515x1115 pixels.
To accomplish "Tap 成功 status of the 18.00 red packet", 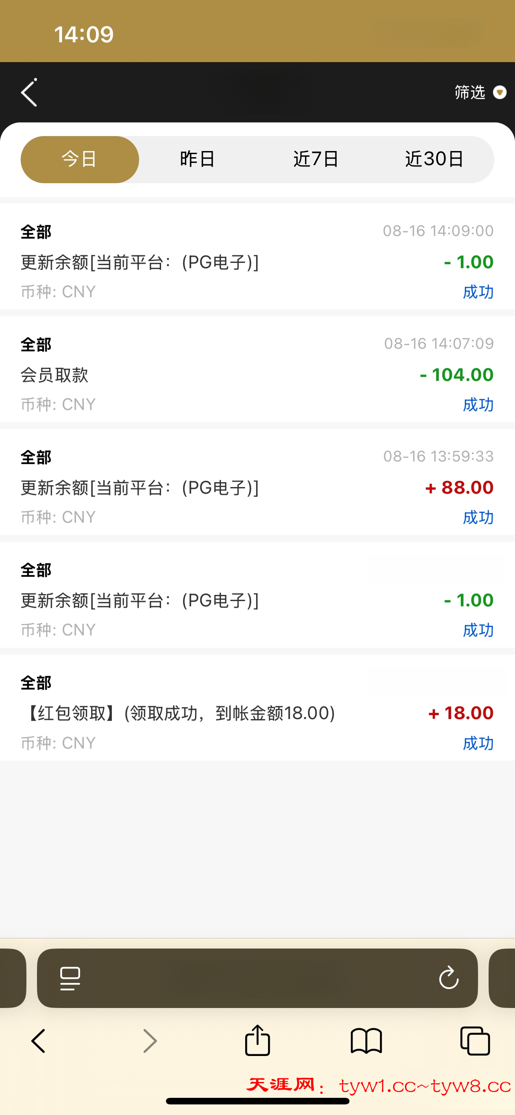I will coord(478,743).
